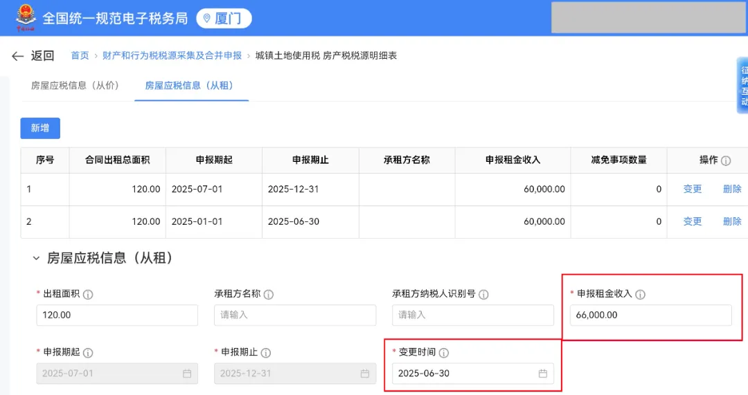
Task: Click 删除 link in row 2
Action: (732, 221)
